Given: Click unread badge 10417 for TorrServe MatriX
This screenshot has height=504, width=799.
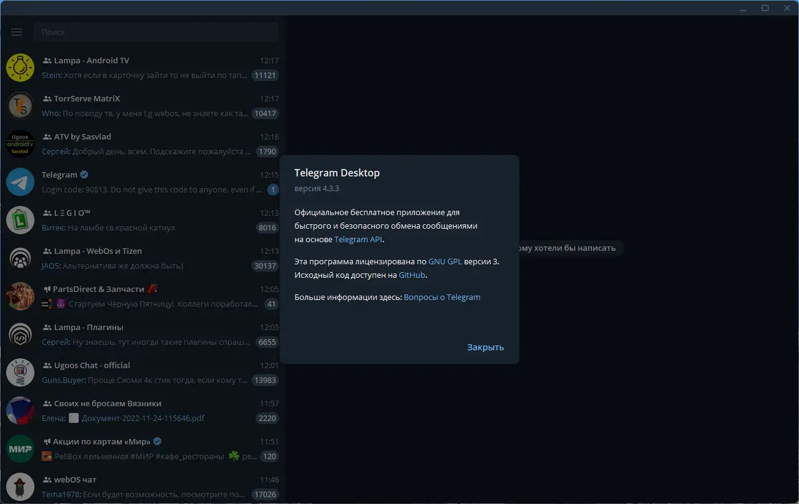Looking at the screenshot, I should (x=266, y=114).
